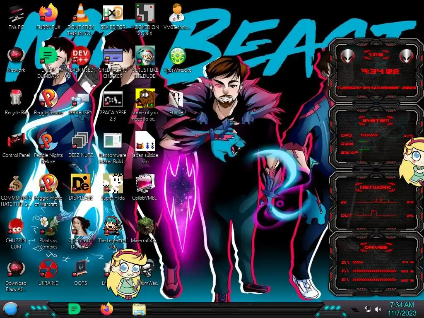Select the DIE PLEASE De icon

[x=81, y=187]
